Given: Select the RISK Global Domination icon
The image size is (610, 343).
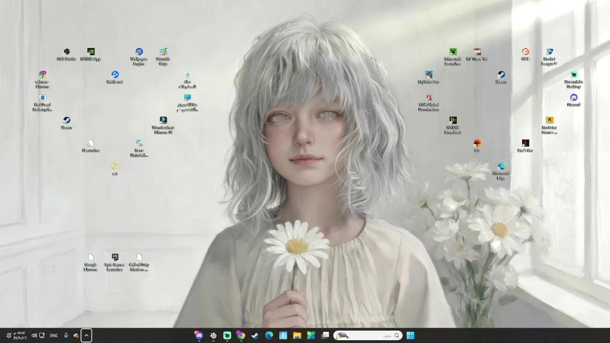Looking at the screenshot, I should click(428, 102).
